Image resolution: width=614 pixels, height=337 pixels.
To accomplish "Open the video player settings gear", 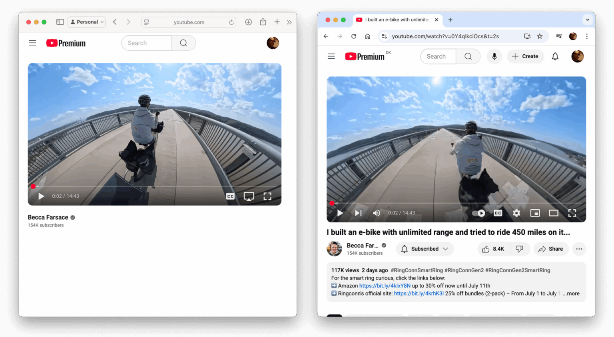I will (516, 213).
